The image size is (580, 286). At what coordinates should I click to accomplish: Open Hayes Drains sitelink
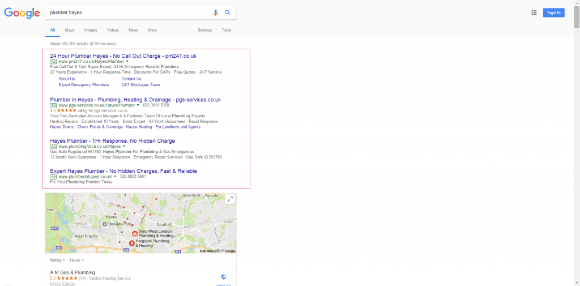pyautogui.click(x=62, y=127)
